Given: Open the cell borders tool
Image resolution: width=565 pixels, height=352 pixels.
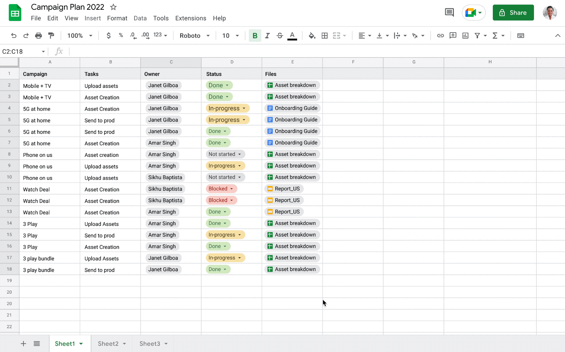Looking at the screenshot, I should 325,36.
